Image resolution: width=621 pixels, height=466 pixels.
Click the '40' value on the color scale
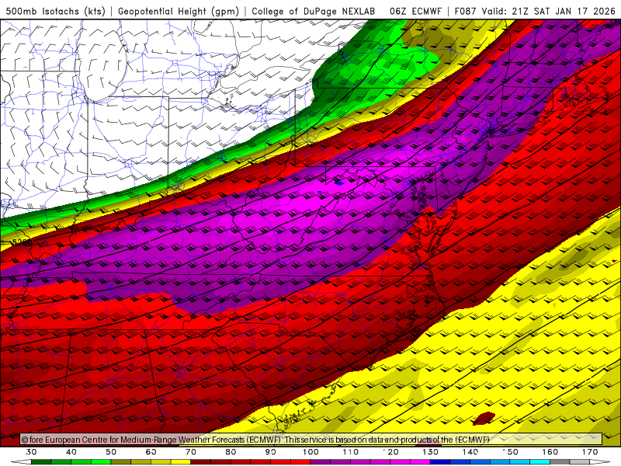tap(71, 452)
